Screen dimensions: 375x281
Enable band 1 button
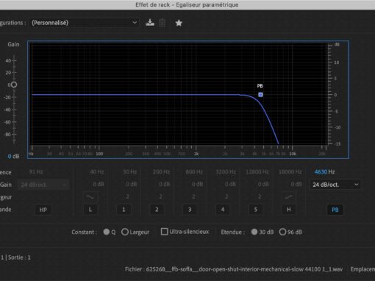124,210
